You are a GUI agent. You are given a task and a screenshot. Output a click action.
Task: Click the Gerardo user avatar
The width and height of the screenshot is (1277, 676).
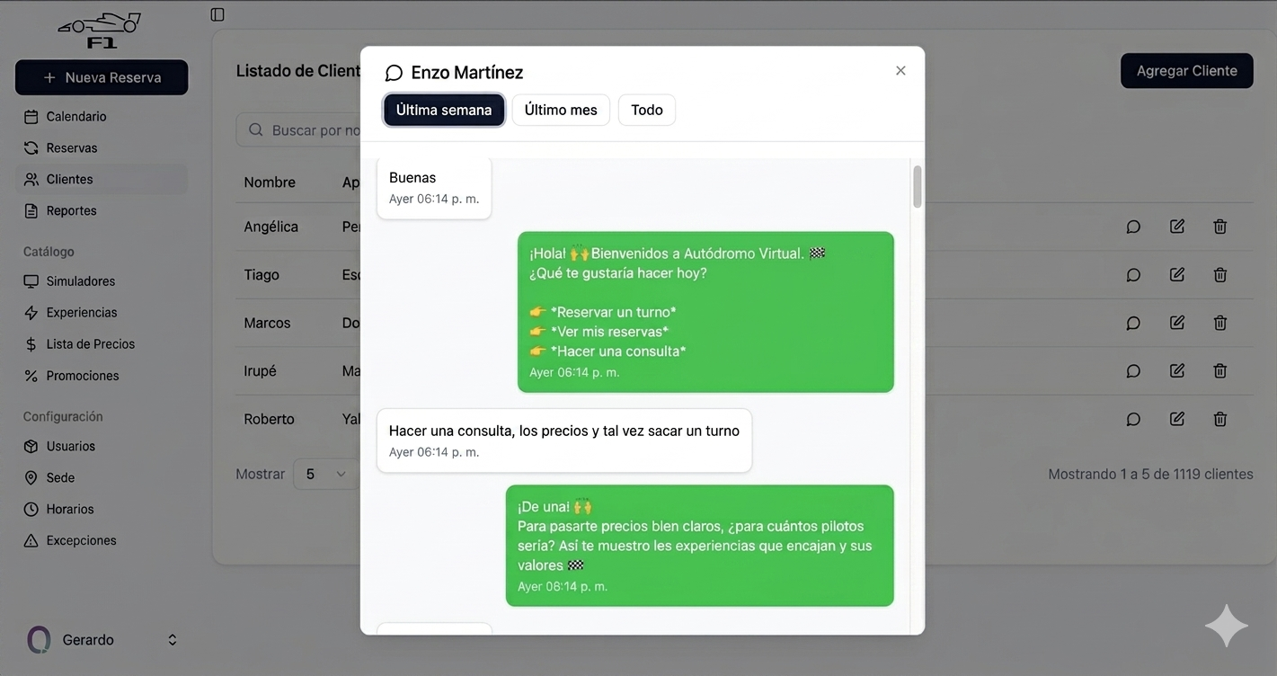(39, 640)
